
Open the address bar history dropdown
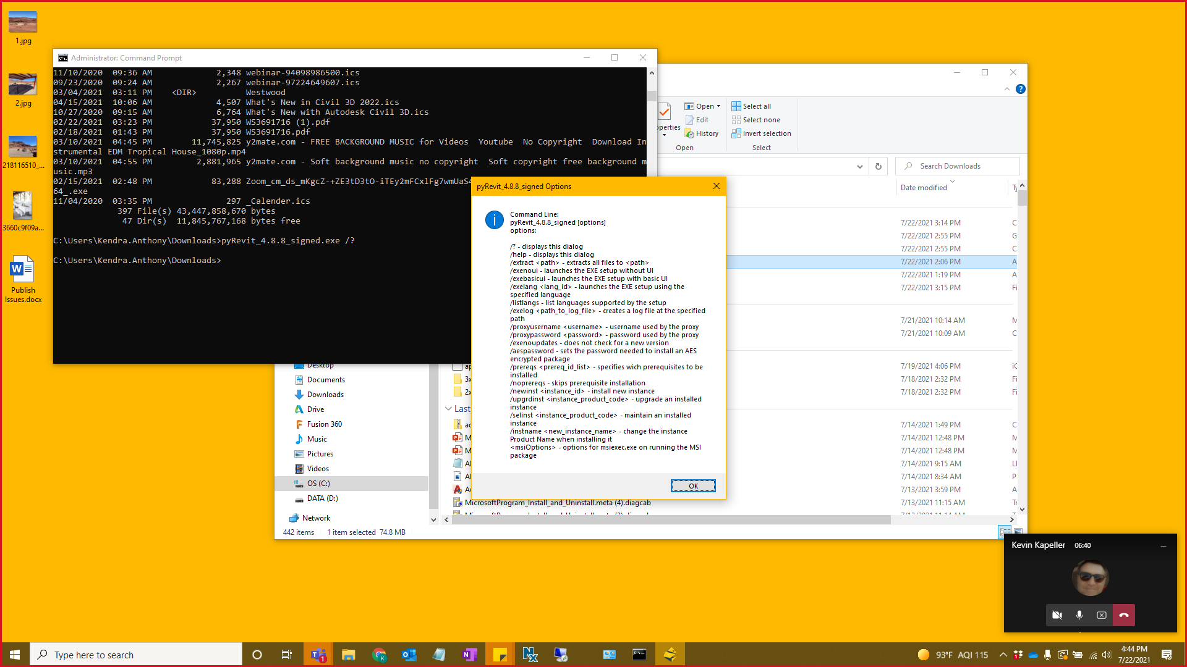[x=859, y=166]
